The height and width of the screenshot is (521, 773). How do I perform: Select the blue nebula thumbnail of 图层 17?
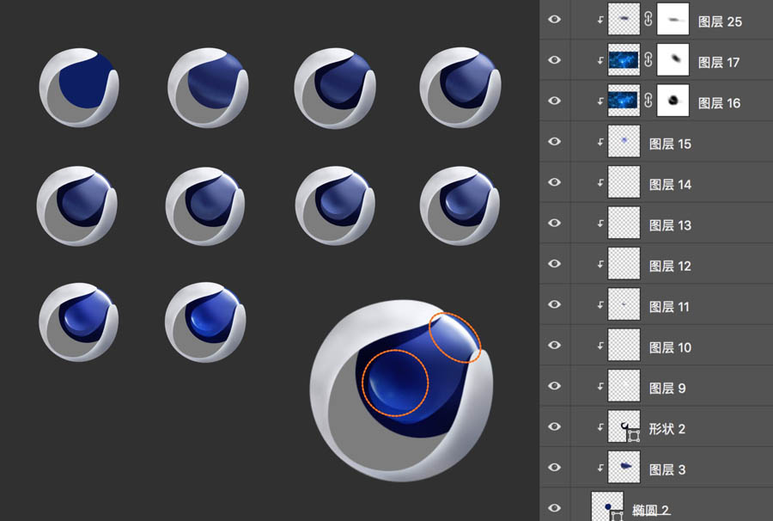click(x=624, y=59)
